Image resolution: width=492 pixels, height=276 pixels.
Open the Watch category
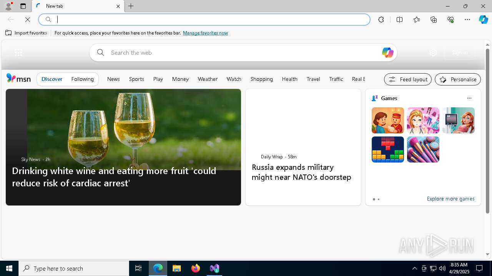tap(234, 79)
